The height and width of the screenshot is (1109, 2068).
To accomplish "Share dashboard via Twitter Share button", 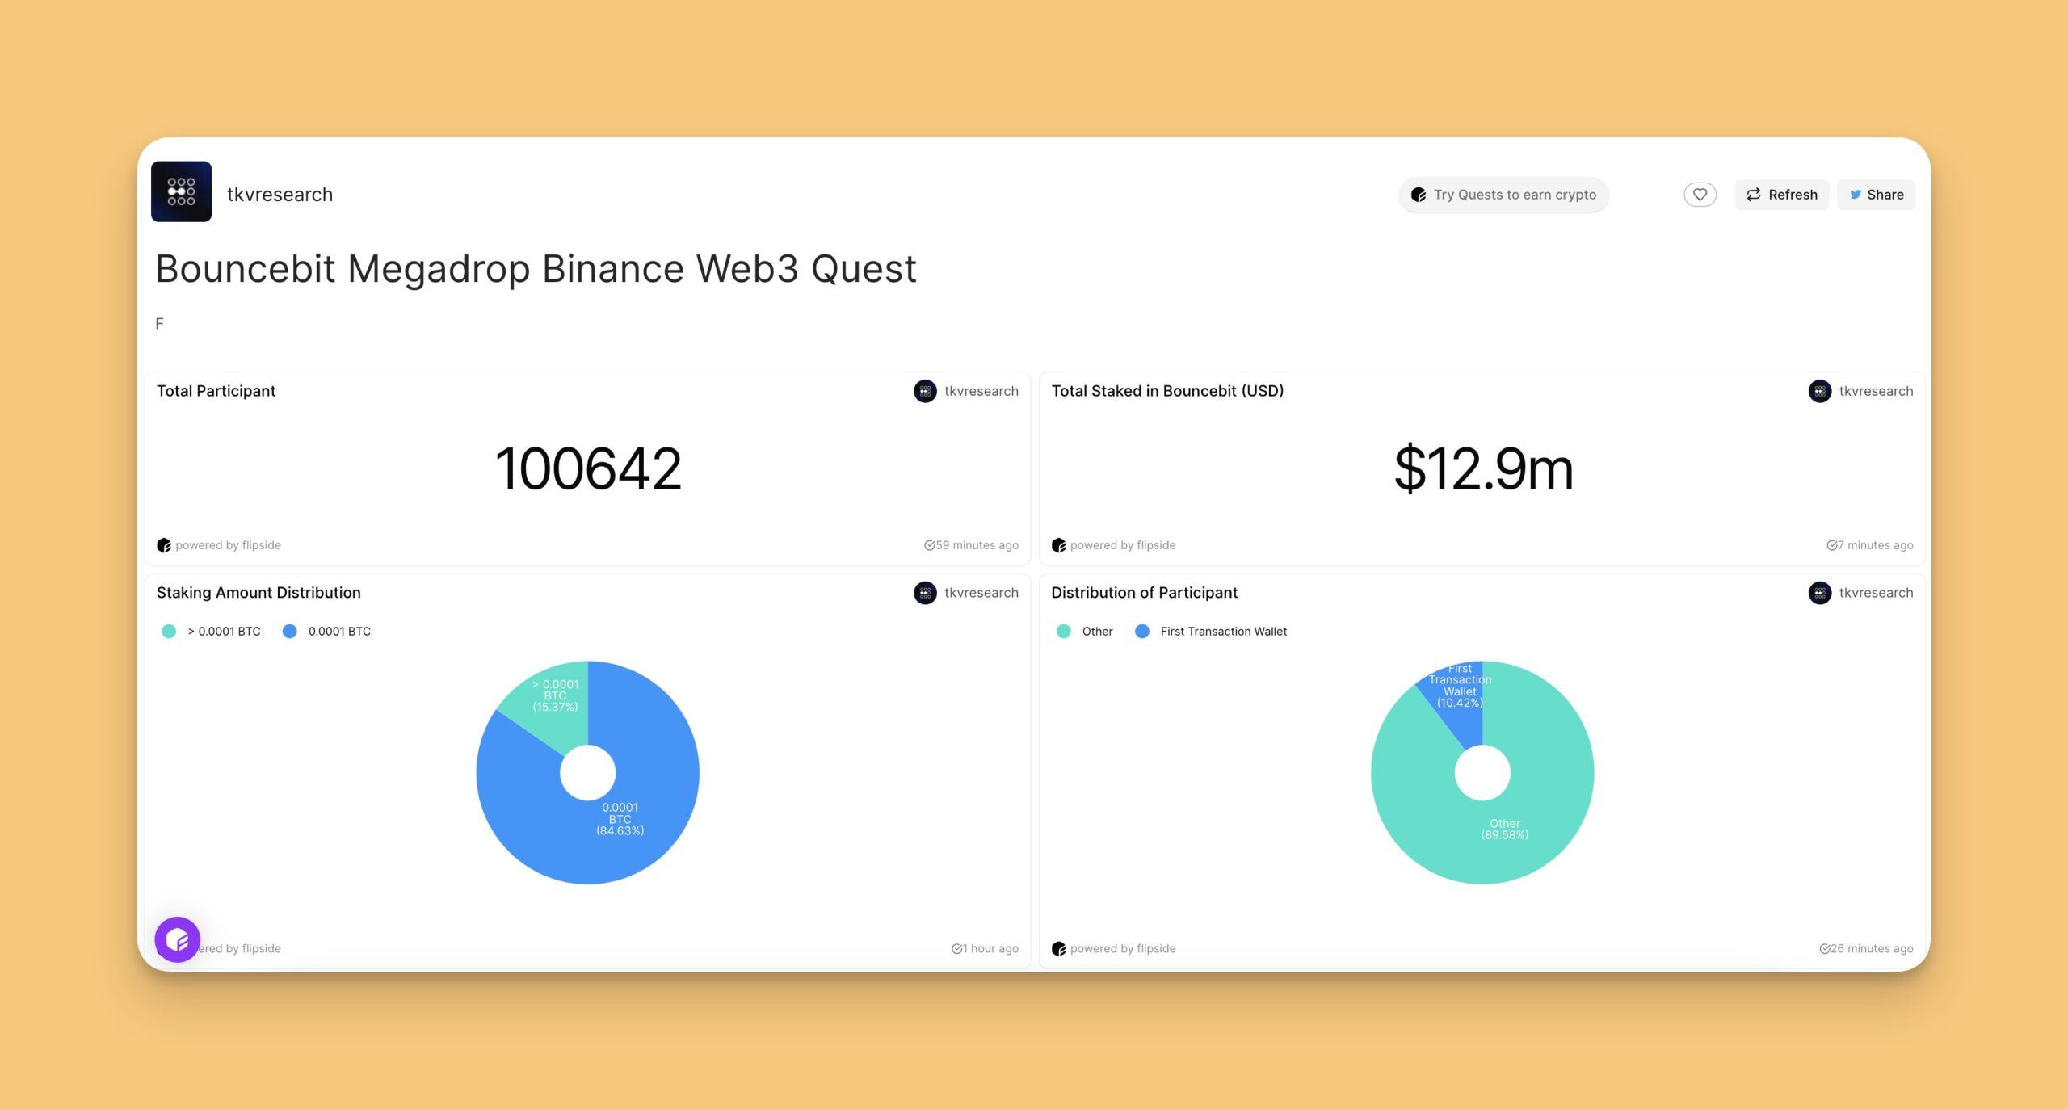I will pos(1876,195).
